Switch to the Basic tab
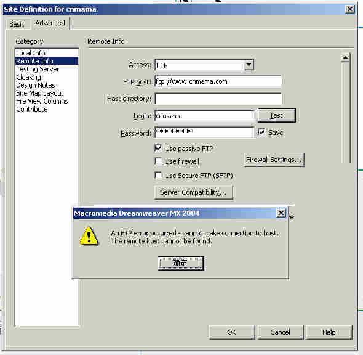Viewport: 363px width, 355px height. pos(17,24)
